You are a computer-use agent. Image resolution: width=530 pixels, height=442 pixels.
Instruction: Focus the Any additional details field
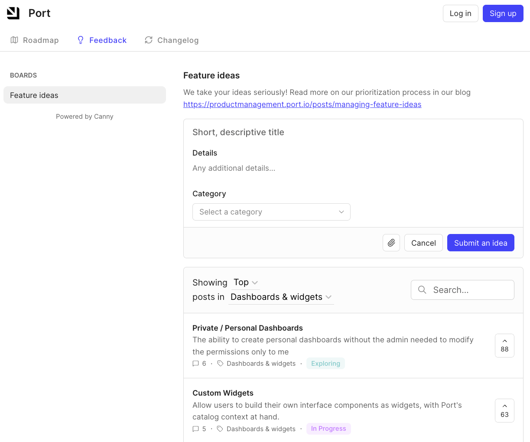click(x=353, y=168)
